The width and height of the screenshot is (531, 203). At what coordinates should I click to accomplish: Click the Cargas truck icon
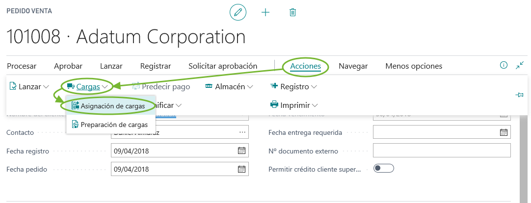point(71,86)
